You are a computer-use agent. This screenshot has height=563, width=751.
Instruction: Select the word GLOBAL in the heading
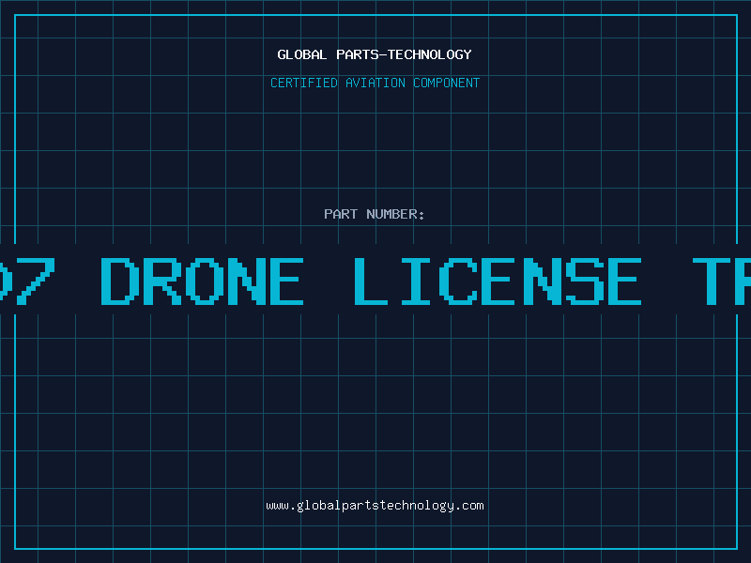[x=302, y=54]
